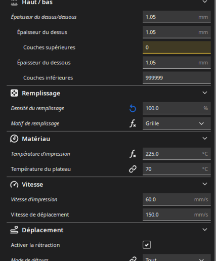
Task: Click the Épaisseur du dessous label
Action: point(44,63)
